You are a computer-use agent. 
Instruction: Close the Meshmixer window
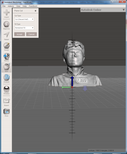click(122, 2)
